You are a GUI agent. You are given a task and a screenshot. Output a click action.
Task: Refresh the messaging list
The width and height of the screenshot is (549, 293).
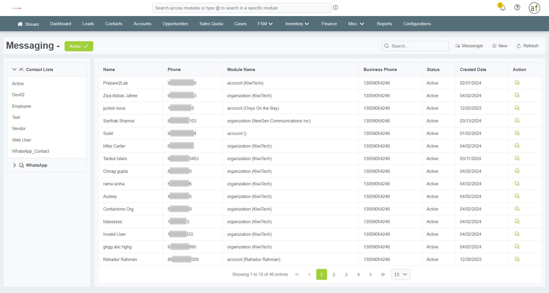click(x=528, y=46)
